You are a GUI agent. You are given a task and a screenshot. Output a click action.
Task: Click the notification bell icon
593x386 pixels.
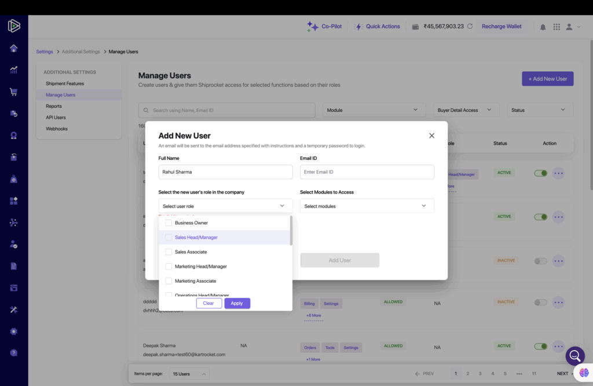tap(543, 27)
